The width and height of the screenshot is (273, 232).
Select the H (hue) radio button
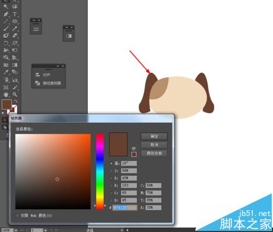(111, 163)
